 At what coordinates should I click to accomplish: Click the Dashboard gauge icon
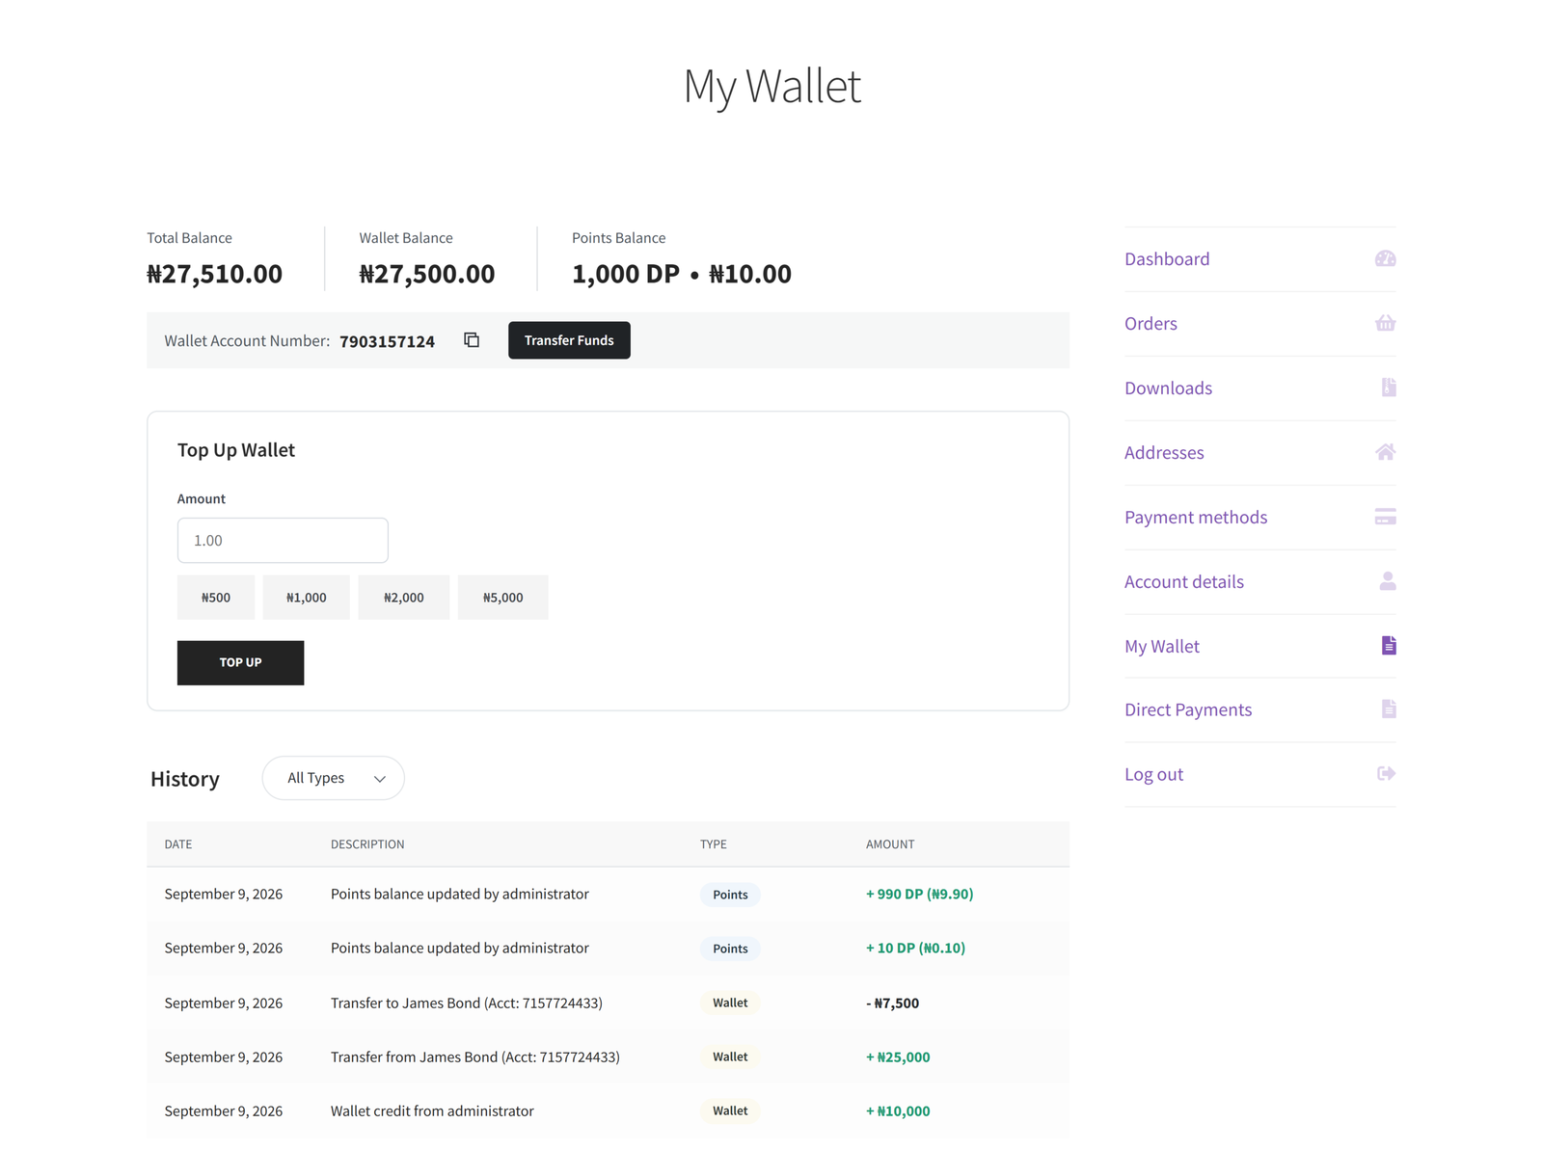(1385, 258)
